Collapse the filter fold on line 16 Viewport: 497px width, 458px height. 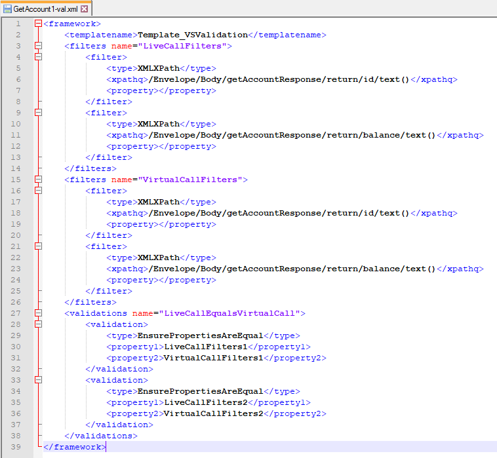tap(38, 191)
